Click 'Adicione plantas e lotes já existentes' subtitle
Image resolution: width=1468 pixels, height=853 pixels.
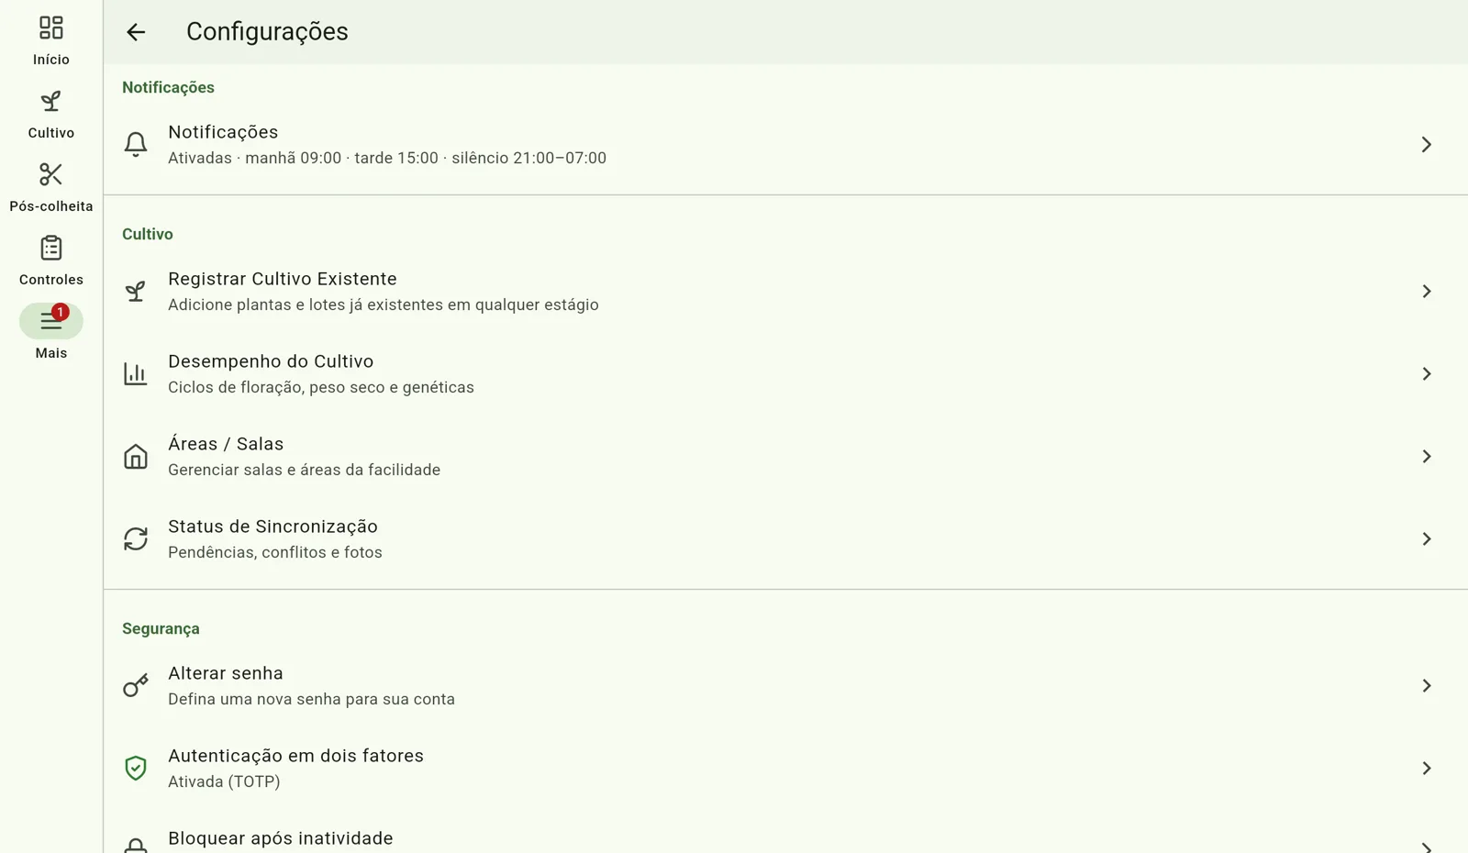[x=384, y=305]
